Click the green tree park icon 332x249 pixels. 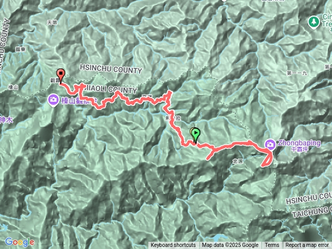tap(314, 22)
